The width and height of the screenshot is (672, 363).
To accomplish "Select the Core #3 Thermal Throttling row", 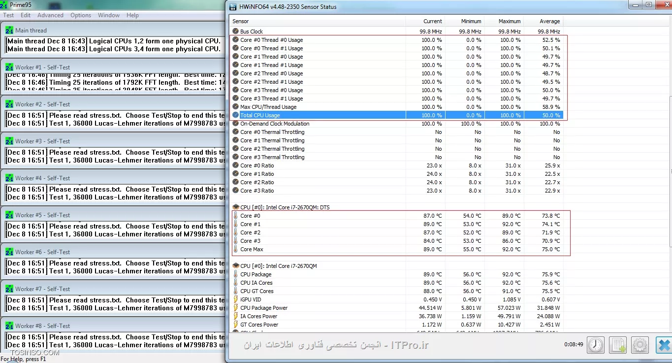I will click(397, 157).
